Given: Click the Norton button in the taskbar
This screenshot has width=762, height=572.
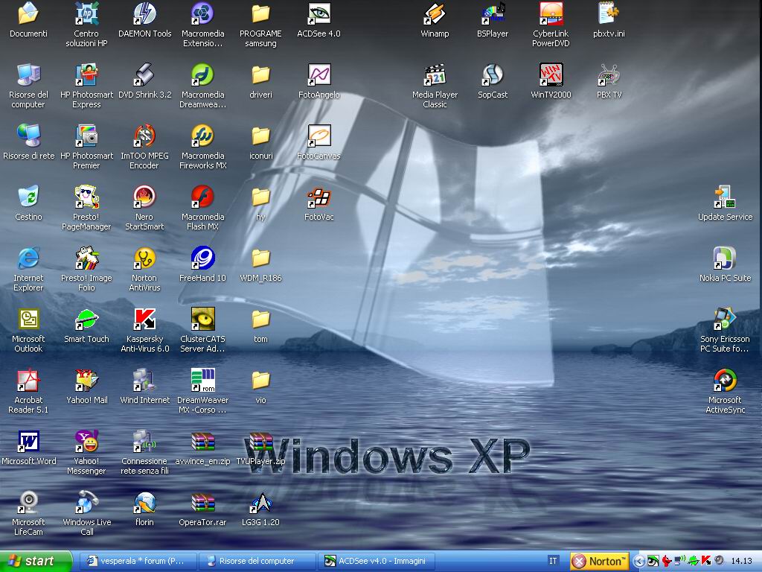Looking at the screenshot, I should (600, 561).
